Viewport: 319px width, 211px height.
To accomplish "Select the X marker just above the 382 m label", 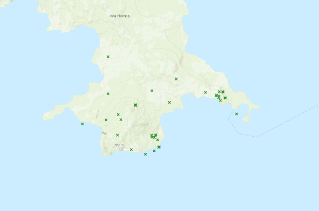I will [117, 135].
